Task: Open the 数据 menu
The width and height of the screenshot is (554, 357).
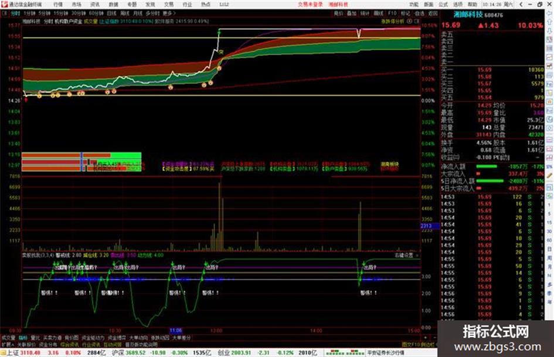Action: point(113,4)
